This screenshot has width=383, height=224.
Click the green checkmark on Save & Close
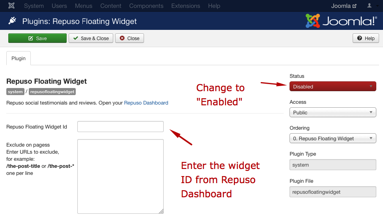tap(76, 38)
